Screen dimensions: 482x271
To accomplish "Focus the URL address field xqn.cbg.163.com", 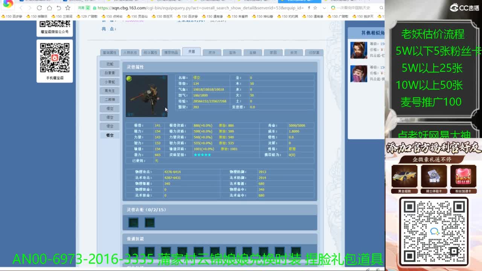I will (x=200, y=8).
